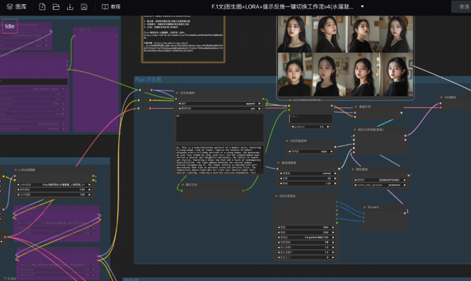Click the T: 0.00s timing readout
The image size is (471, 281).
pos(10,279)
